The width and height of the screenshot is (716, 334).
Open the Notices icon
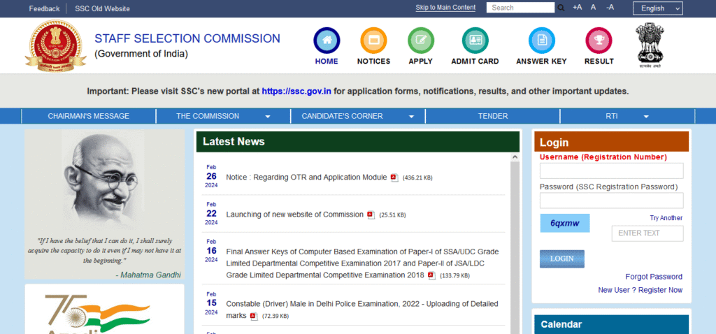click(373, 41)
